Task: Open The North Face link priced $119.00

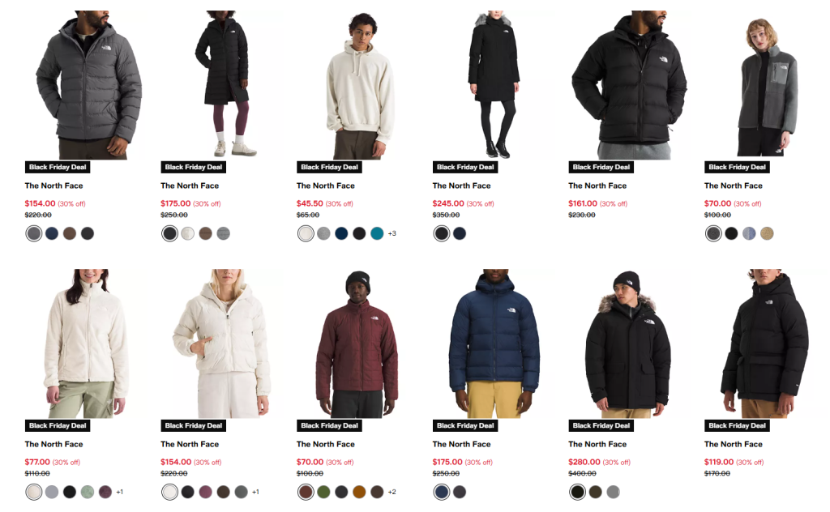Action: coord(733,444)
